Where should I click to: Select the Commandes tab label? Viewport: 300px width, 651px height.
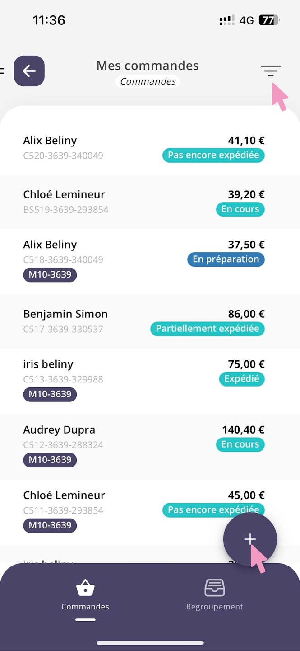(x=85, y=607)
